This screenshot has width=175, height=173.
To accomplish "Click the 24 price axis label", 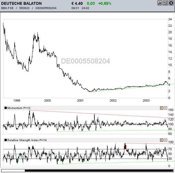I will 170,19.
